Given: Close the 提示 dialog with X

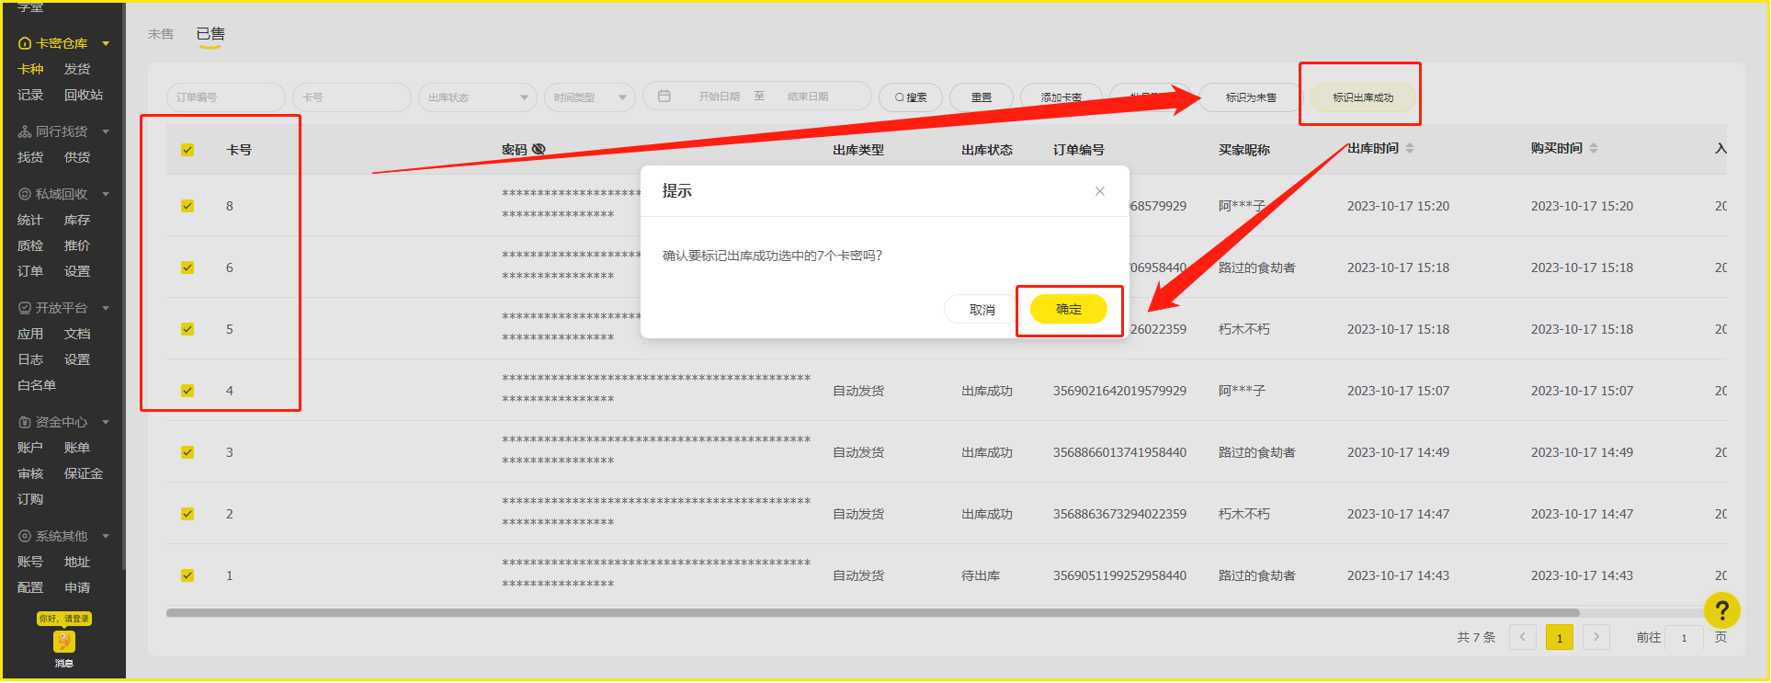Looking at the screenshot, I should coord(1099,191).
